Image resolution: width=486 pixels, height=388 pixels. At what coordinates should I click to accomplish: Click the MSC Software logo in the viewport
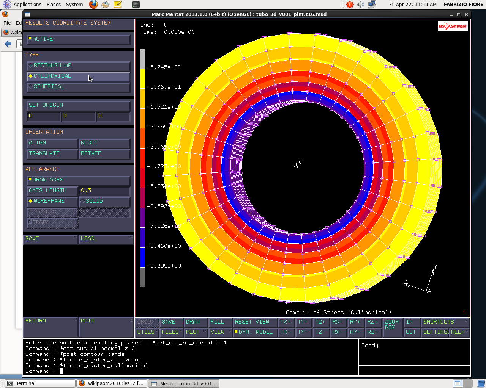pos(453,26)
